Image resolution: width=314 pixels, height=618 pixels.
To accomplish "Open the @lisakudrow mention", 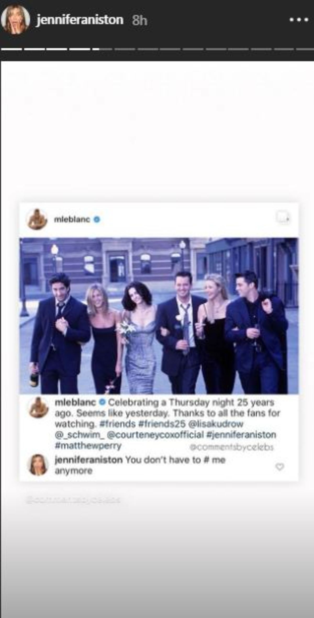I will (x=216, y=424).
